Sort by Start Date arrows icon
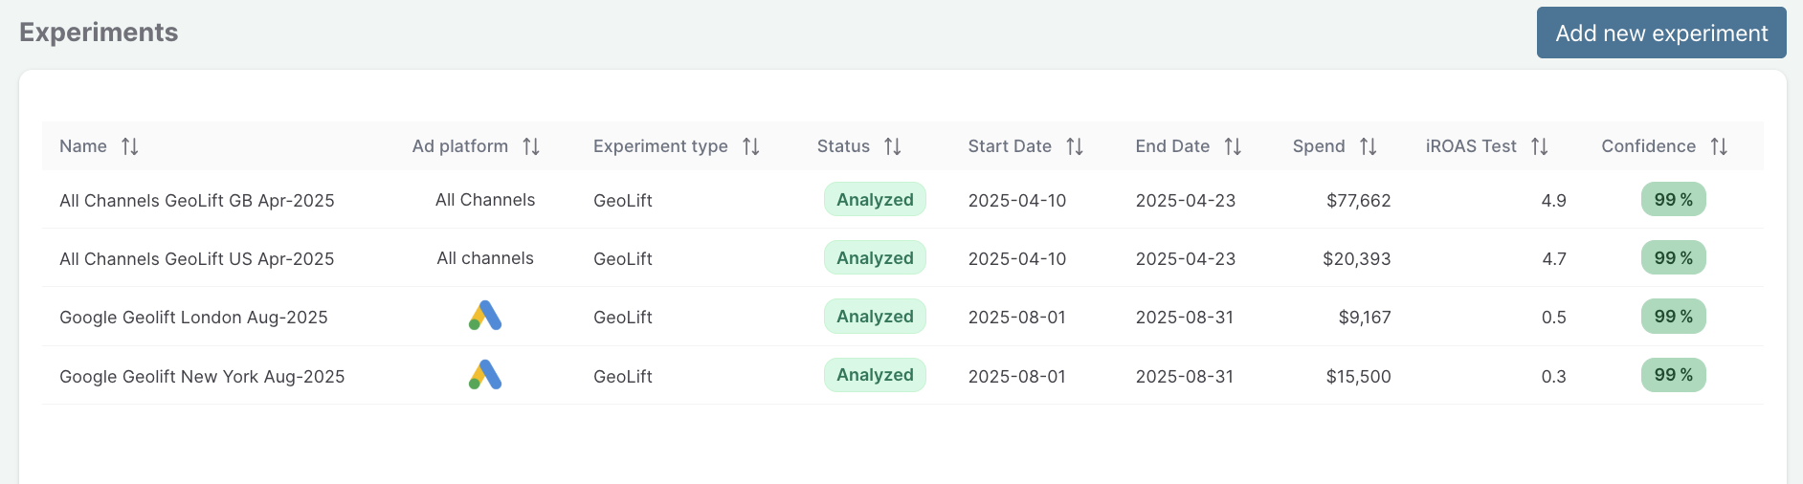 click(x=1075, y=146)
